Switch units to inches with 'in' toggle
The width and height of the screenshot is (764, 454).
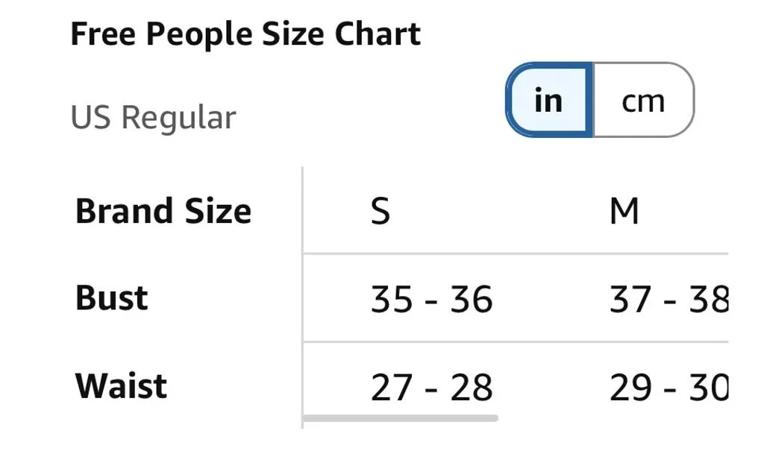[x=549, y=100]
